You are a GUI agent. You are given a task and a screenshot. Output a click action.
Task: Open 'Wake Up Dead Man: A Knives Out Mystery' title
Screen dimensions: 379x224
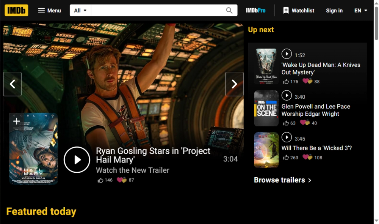(x=321, y=69)
